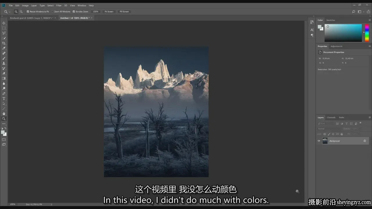
Task: Toggle Quick Mask mode icon
Action: (x=4, y=140)
